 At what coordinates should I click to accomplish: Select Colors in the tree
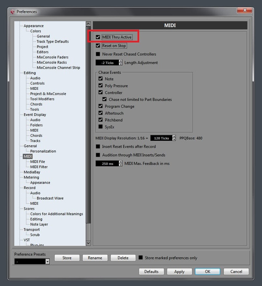pos(35,31)
